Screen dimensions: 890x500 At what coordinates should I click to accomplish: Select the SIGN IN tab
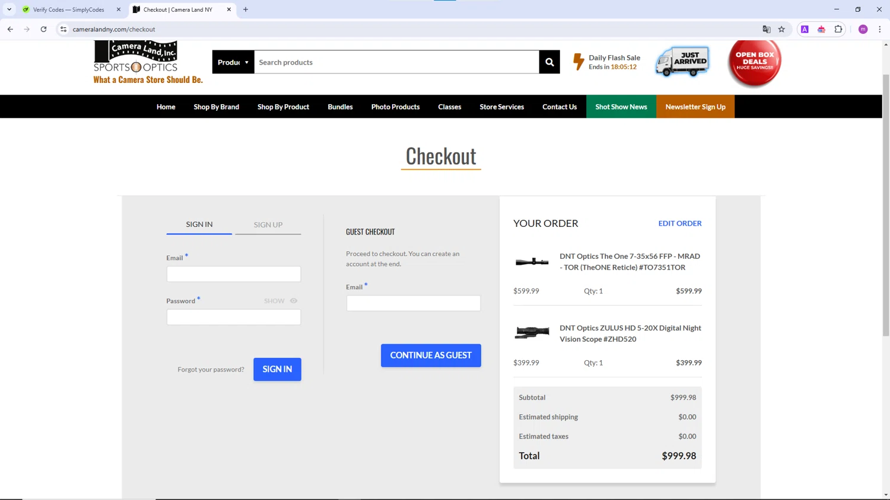pyautogui.click(x=199, y=225)
